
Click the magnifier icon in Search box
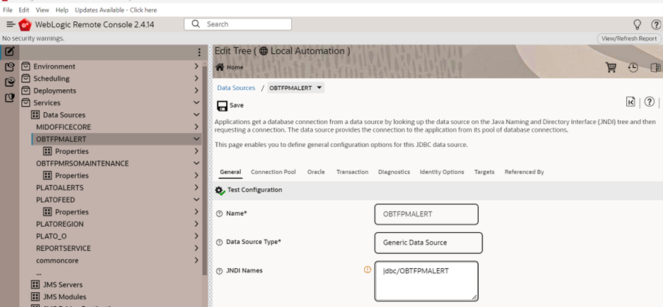(x=195, y=24)
